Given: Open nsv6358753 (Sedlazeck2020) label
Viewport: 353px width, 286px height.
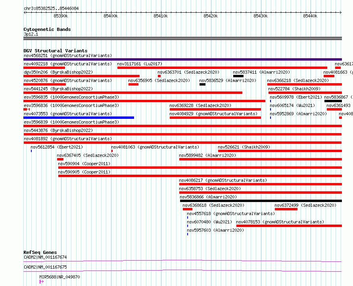Looking at the screenshot, I should click(x=210, y=189).
